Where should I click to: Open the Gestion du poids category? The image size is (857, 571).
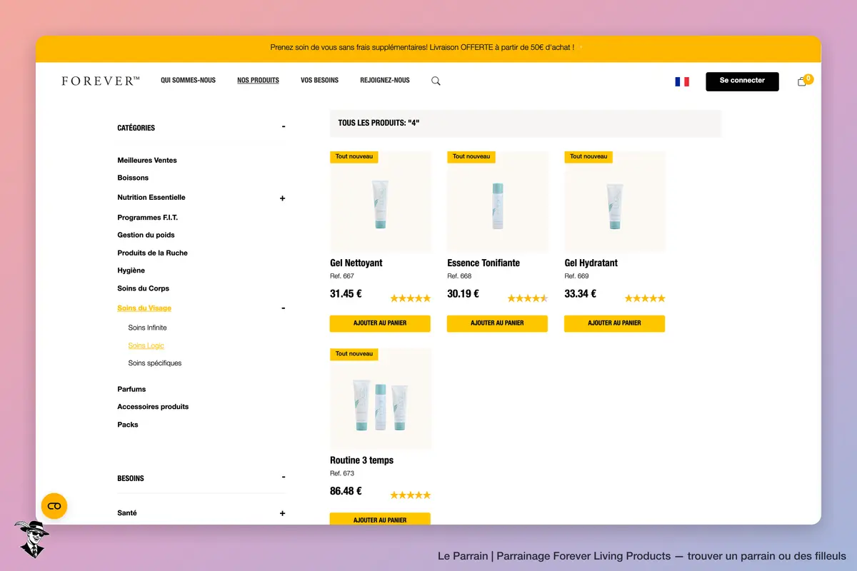tap(146, 235)
